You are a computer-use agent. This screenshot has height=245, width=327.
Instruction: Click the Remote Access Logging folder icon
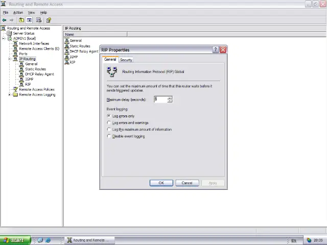coord(15,94)
